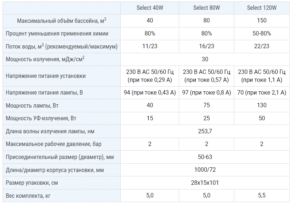Click the 50-63 connection size value

[205, 157]
